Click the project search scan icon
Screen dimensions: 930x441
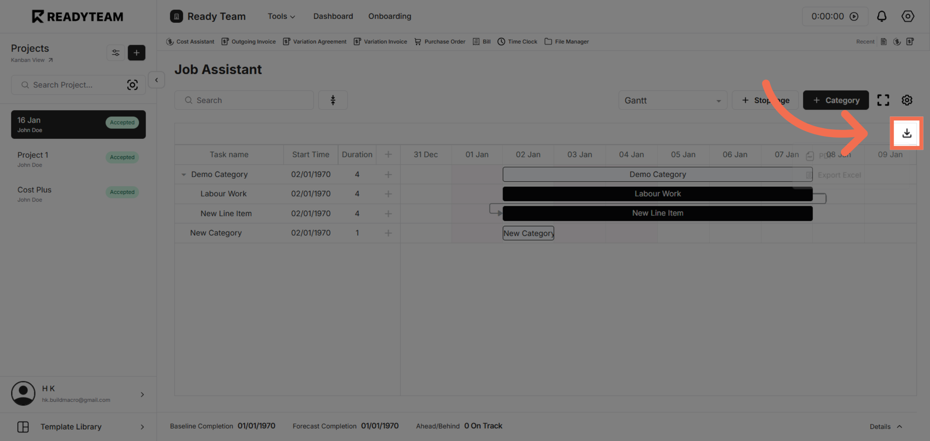click(x=133, y=85)
